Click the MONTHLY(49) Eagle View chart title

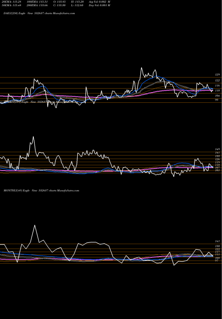[x=41, y=191]
